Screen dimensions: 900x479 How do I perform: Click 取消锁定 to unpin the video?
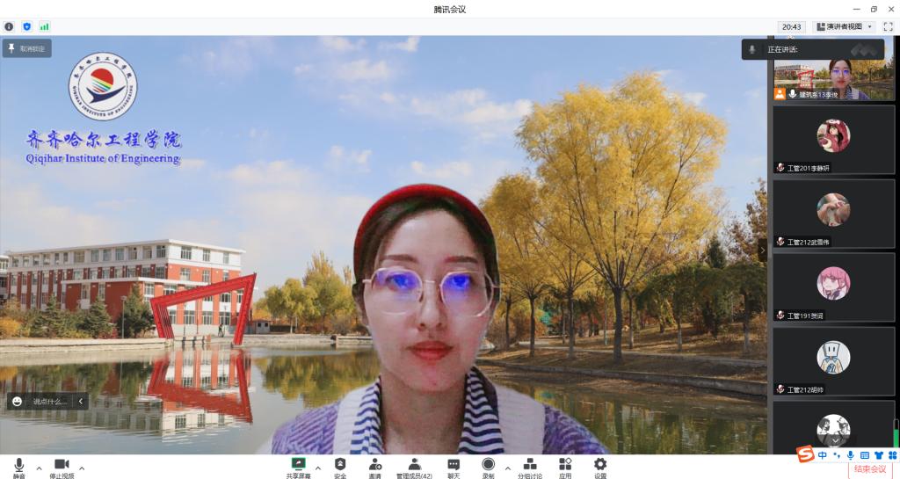click(x=26, y=48)
